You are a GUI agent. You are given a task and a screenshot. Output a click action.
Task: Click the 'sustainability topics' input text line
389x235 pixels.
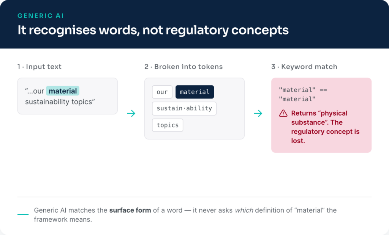point(60,102)
